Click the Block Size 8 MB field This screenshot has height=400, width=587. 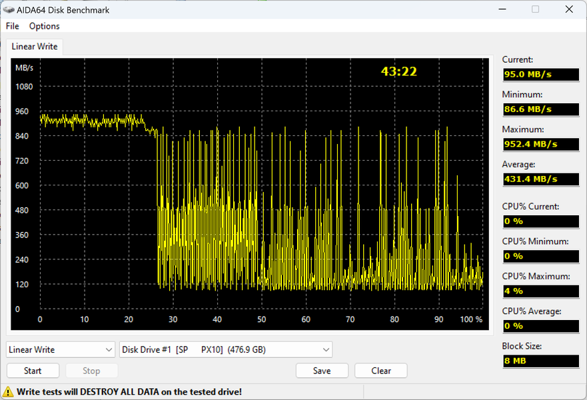(541, 361)
